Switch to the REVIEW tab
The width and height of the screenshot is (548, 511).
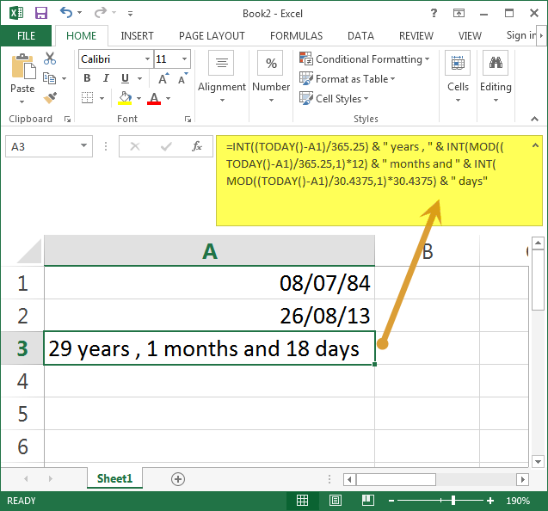(416, 35)
